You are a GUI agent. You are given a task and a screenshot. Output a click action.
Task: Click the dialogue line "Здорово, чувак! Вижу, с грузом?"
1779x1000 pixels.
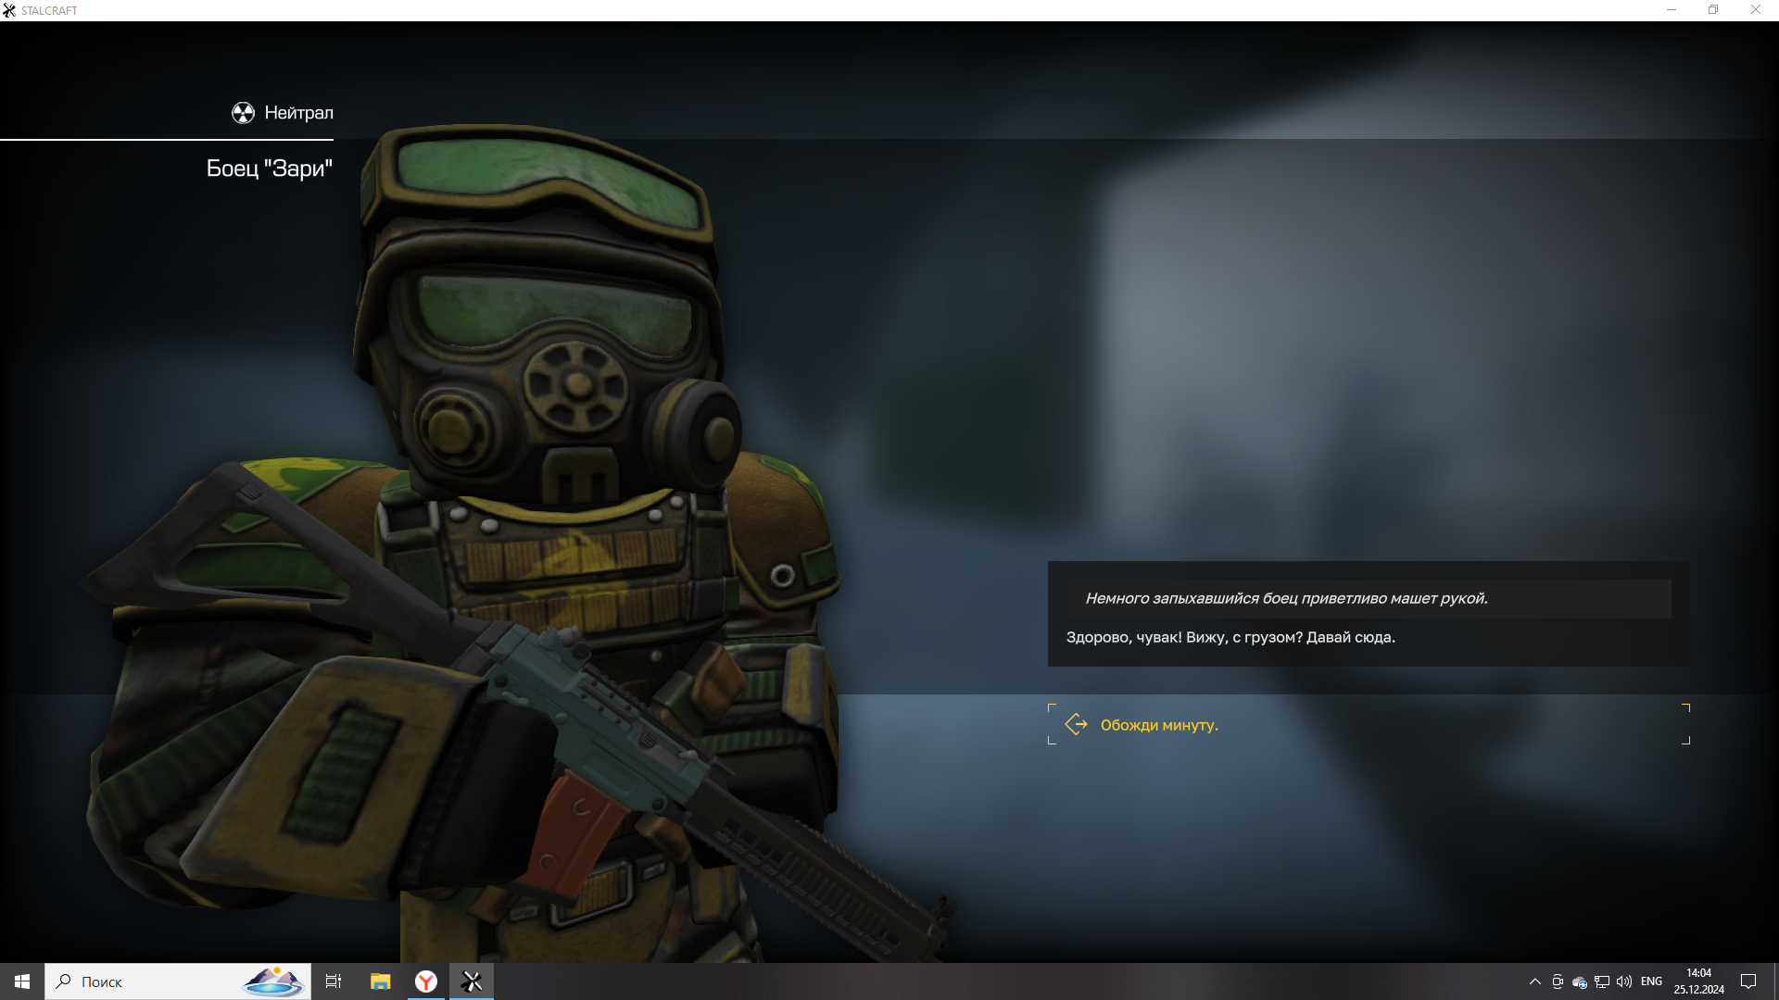coord(1184,637)
